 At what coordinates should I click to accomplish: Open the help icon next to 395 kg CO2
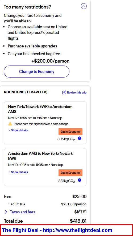(80, 138)
